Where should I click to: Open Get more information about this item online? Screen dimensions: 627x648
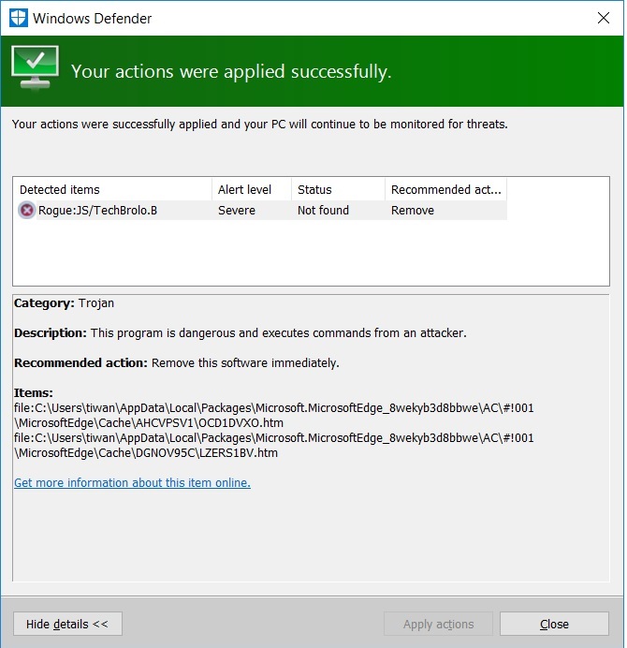coord(132,482)
